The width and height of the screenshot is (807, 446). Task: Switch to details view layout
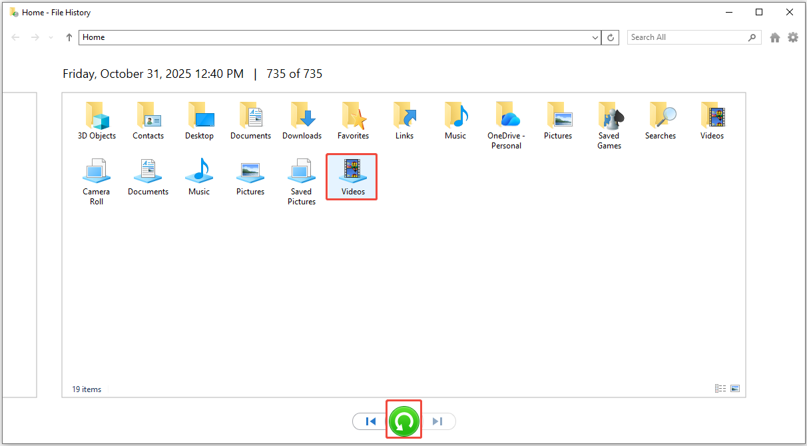click(x=720, y=388)
